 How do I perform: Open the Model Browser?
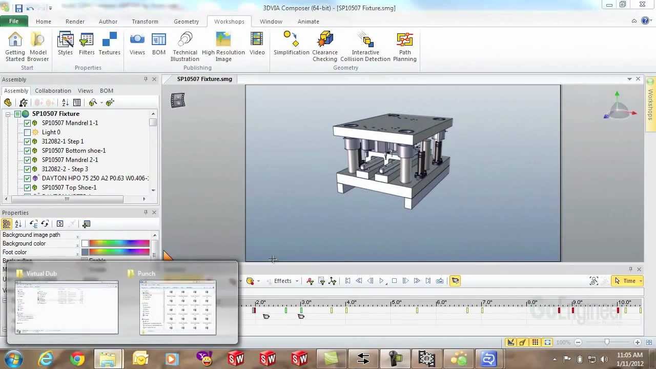pos(38,47)
